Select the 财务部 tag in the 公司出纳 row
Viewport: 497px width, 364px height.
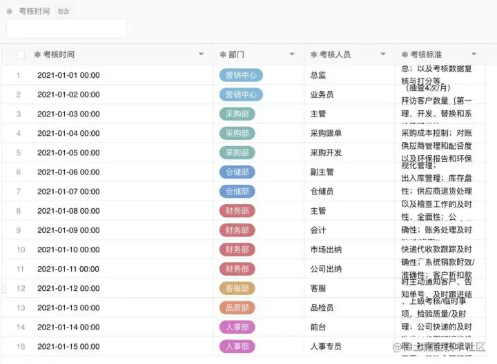[x=237, y=269]
